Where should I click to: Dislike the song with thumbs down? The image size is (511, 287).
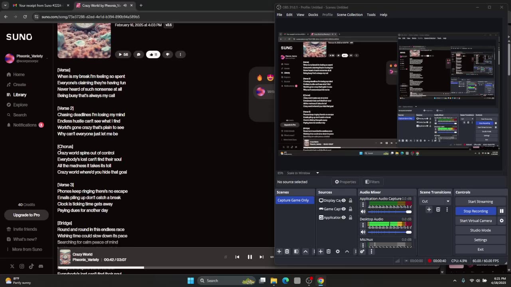[168, 55]
